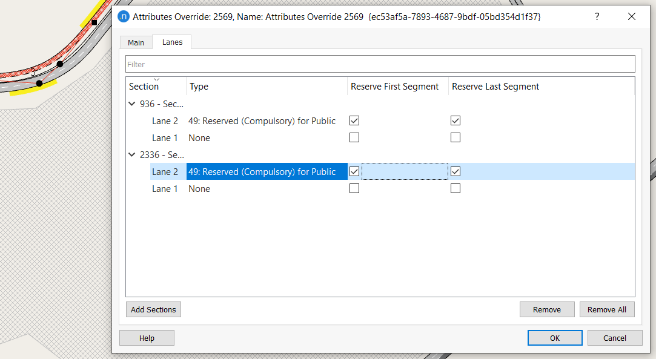Confirm the dialog with OK
This screenshot has width=656, height=359.
click(554, 338)
